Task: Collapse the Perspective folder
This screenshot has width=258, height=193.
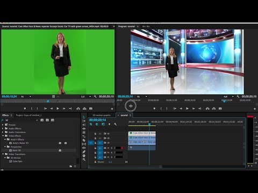Action: 5,147
